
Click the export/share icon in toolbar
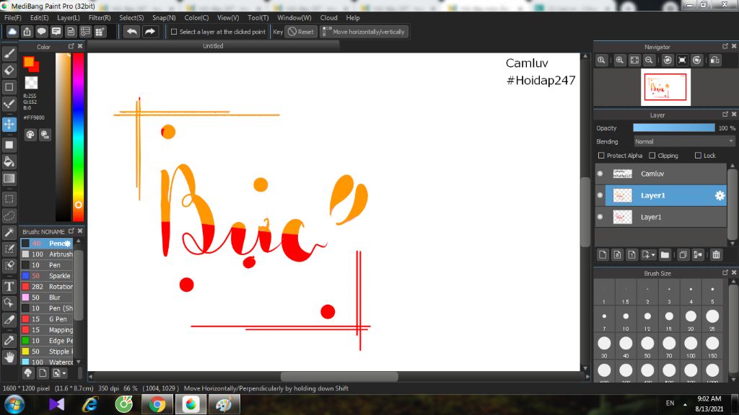click(27, 32)
